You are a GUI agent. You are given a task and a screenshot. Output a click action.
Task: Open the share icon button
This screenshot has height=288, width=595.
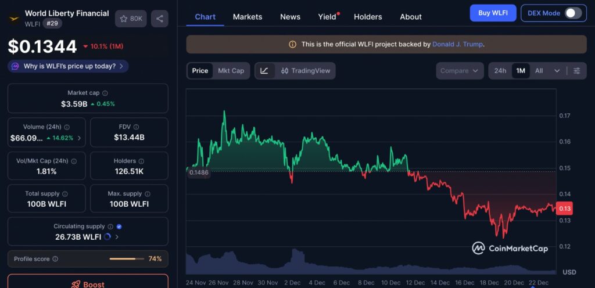pyautogui.click(x=160, y=19)
